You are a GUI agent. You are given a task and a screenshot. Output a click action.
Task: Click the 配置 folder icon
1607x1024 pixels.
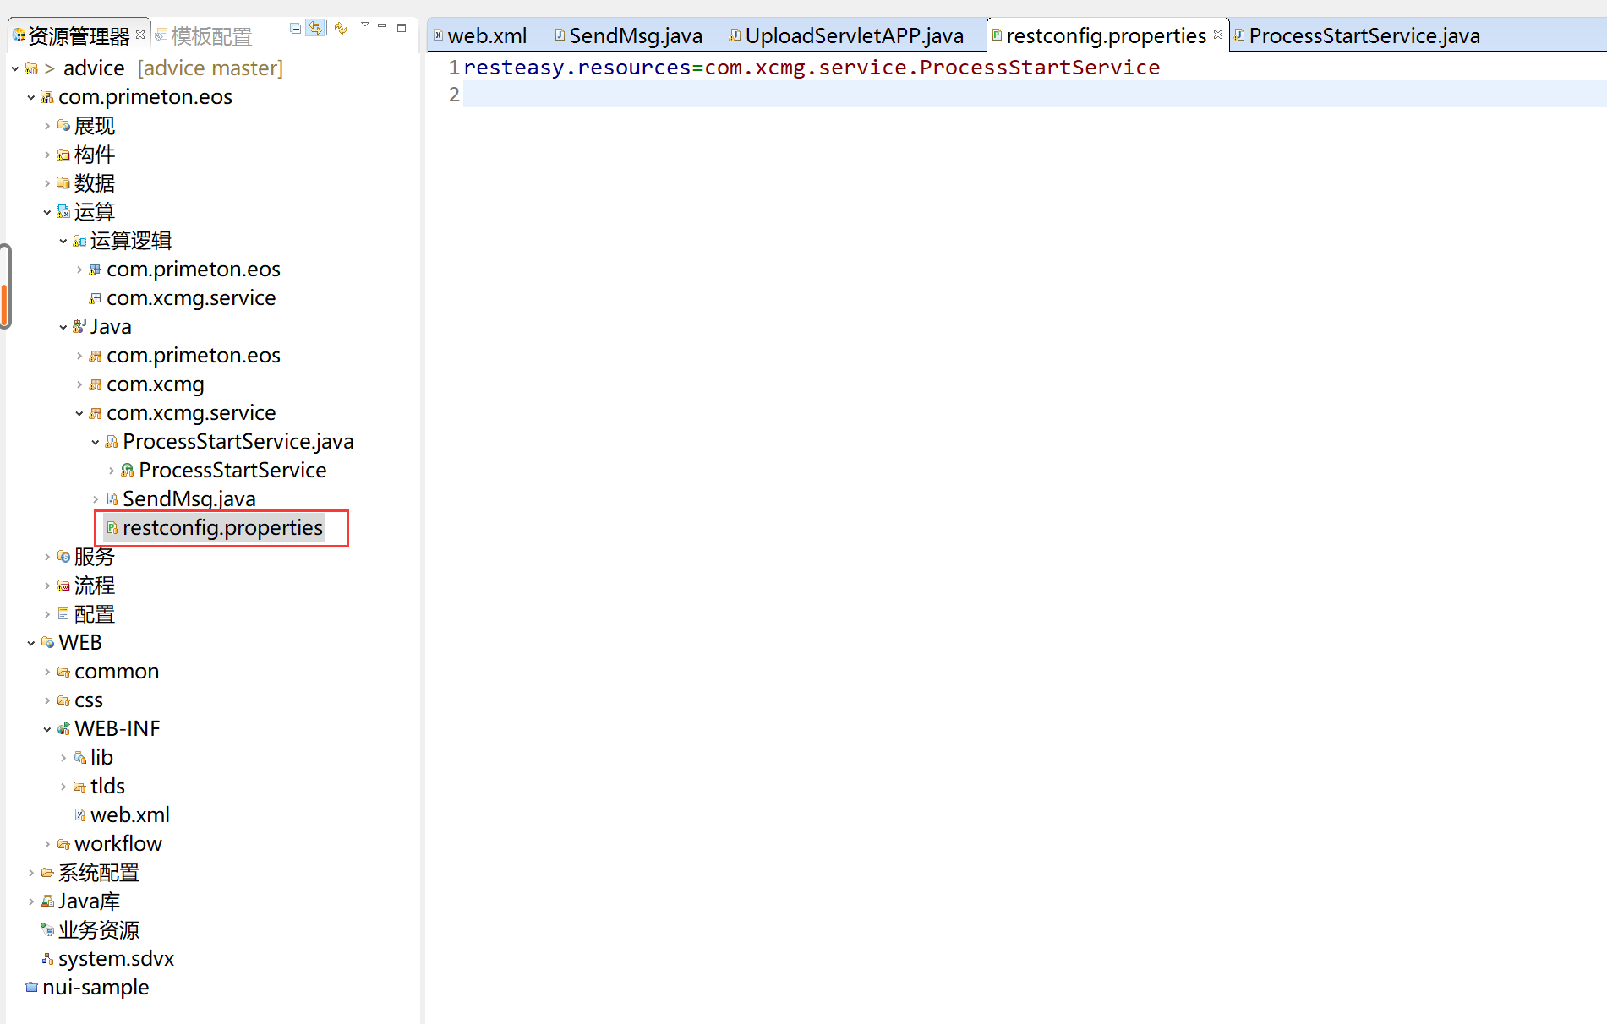point(63,614)
